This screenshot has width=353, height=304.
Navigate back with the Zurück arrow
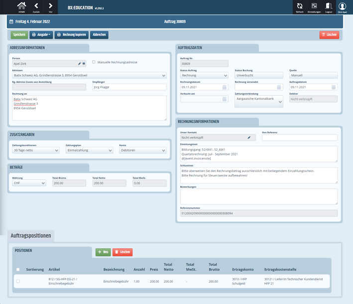click(x=36, y=7)
